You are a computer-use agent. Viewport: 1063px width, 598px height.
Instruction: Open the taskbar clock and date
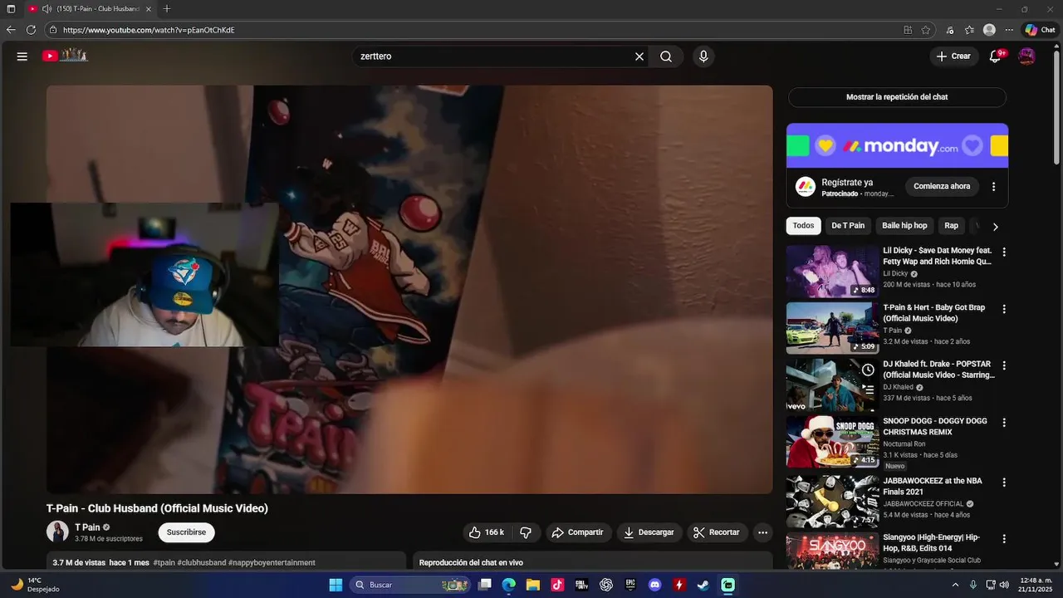tap(1036, 585)
